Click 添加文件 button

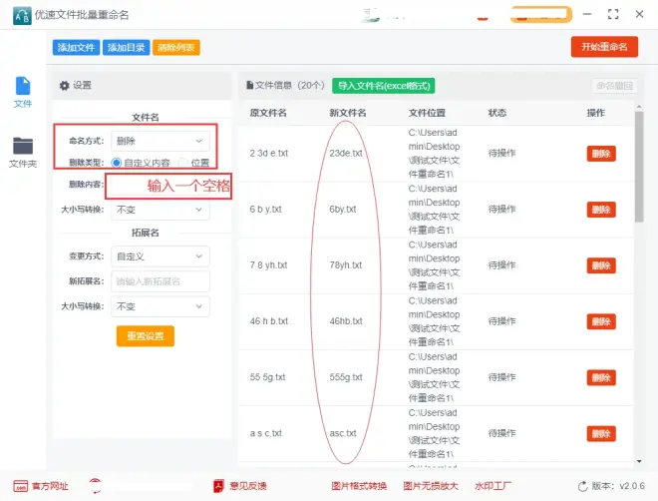[x=76, y=48]
